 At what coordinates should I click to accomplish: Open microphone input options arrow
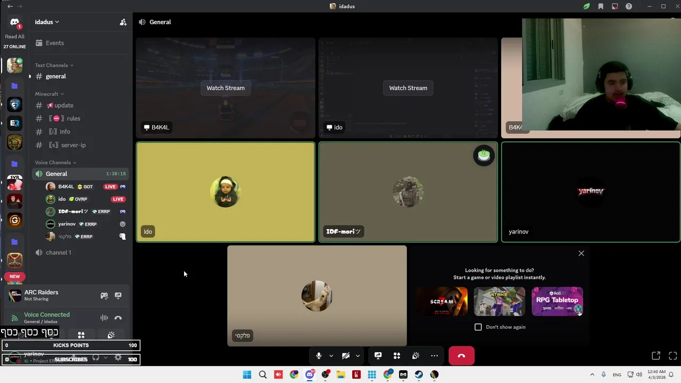(x=331, y=356)
